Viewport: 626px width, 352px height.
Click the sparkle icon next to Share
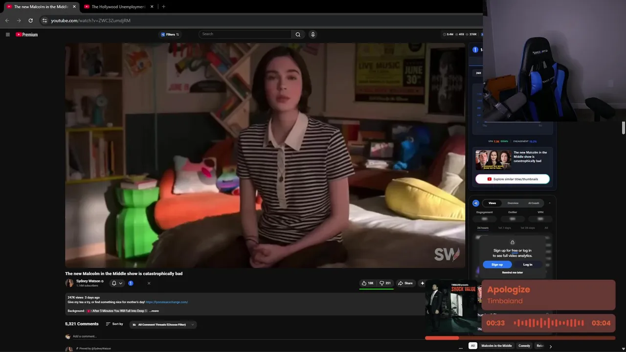423,283
